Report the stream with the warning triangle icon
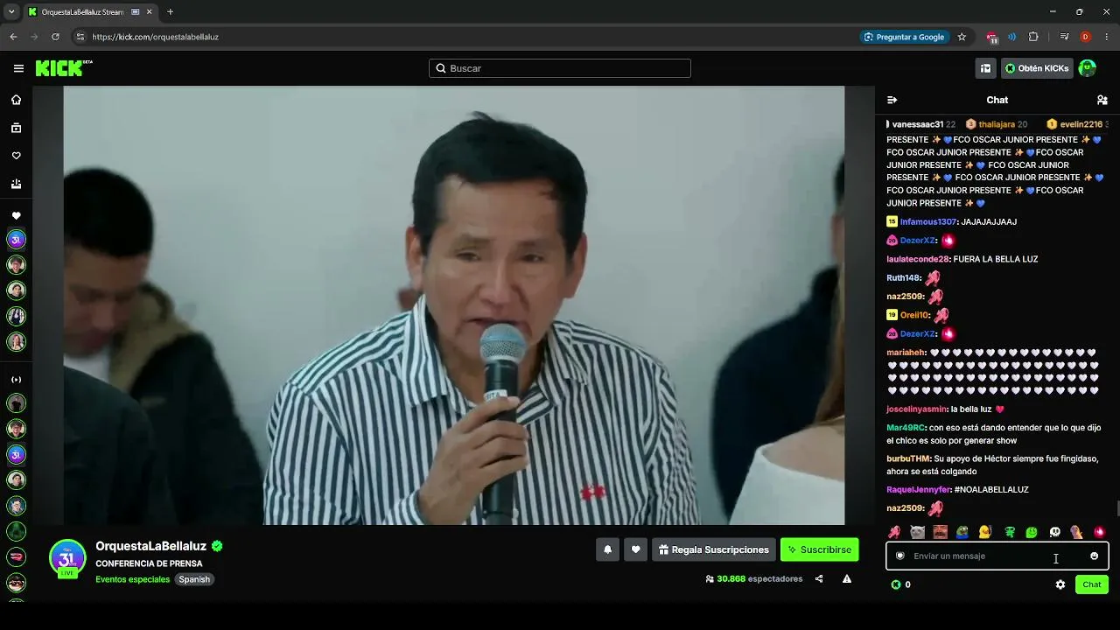The height and width of the screenshot is (630, 1120). point(847,578)
